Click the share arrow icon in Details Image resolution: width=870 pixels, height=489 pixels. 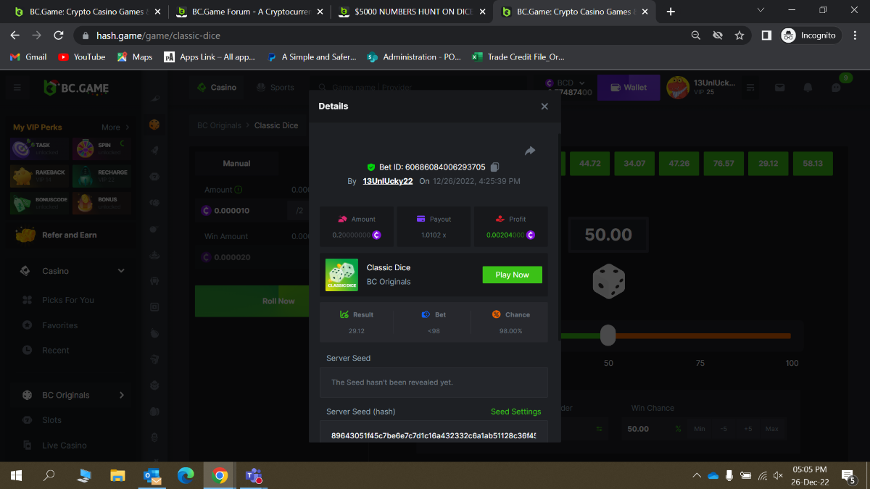[529, 151]
